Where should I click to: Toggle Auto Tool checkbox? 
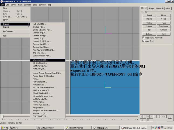click(143, 41)
